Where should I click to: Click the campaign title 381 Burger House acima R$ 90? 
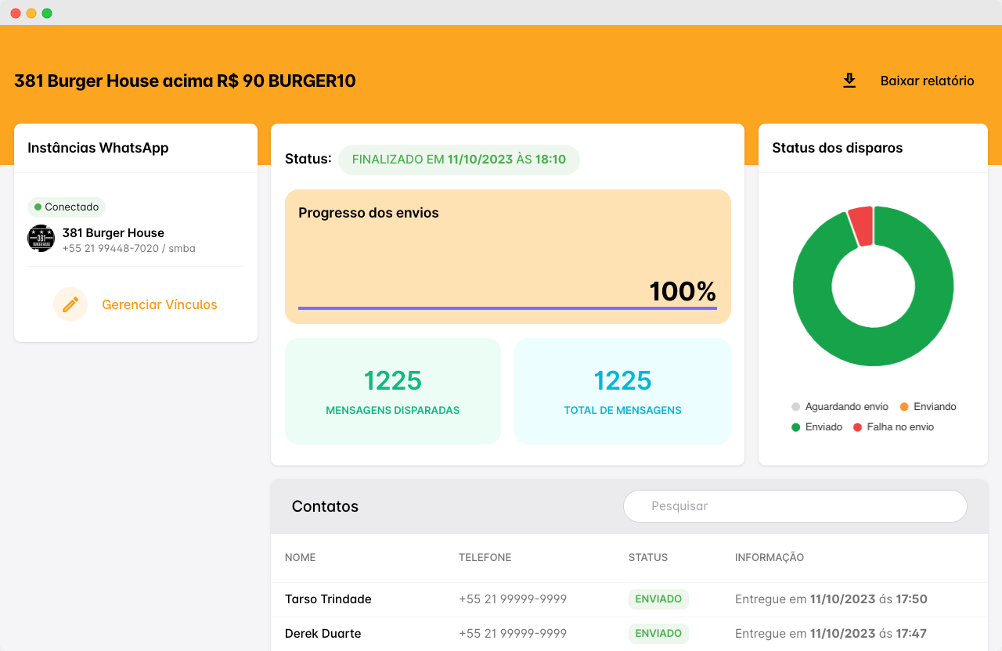(x=185, y=81)
